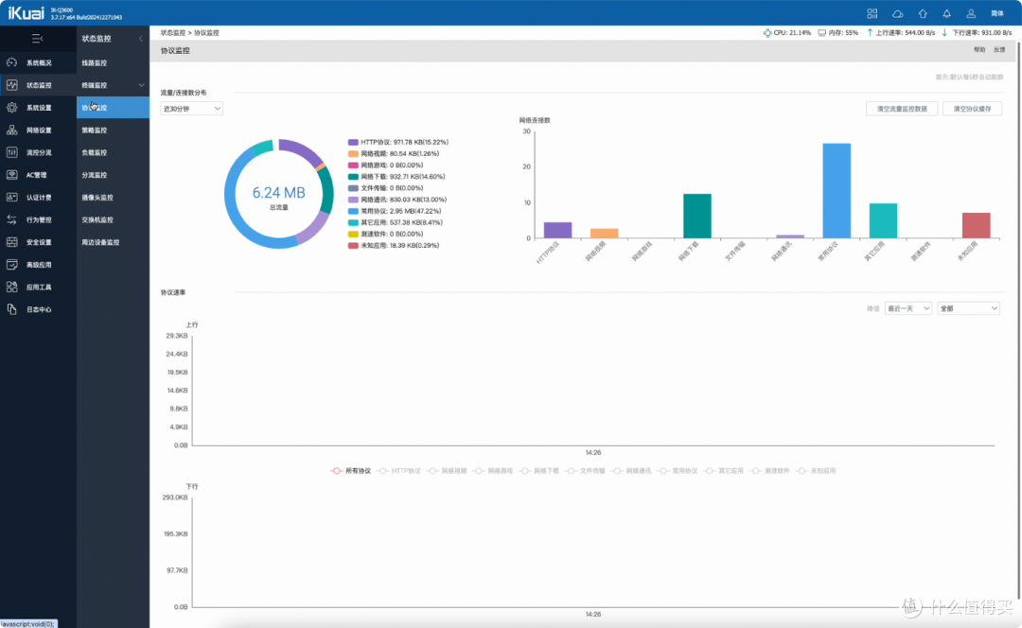The image size is (1022, 628).
Task: Click the 行为管控 arrows icon
Action: pyautogui.click(x=11, y=219)
